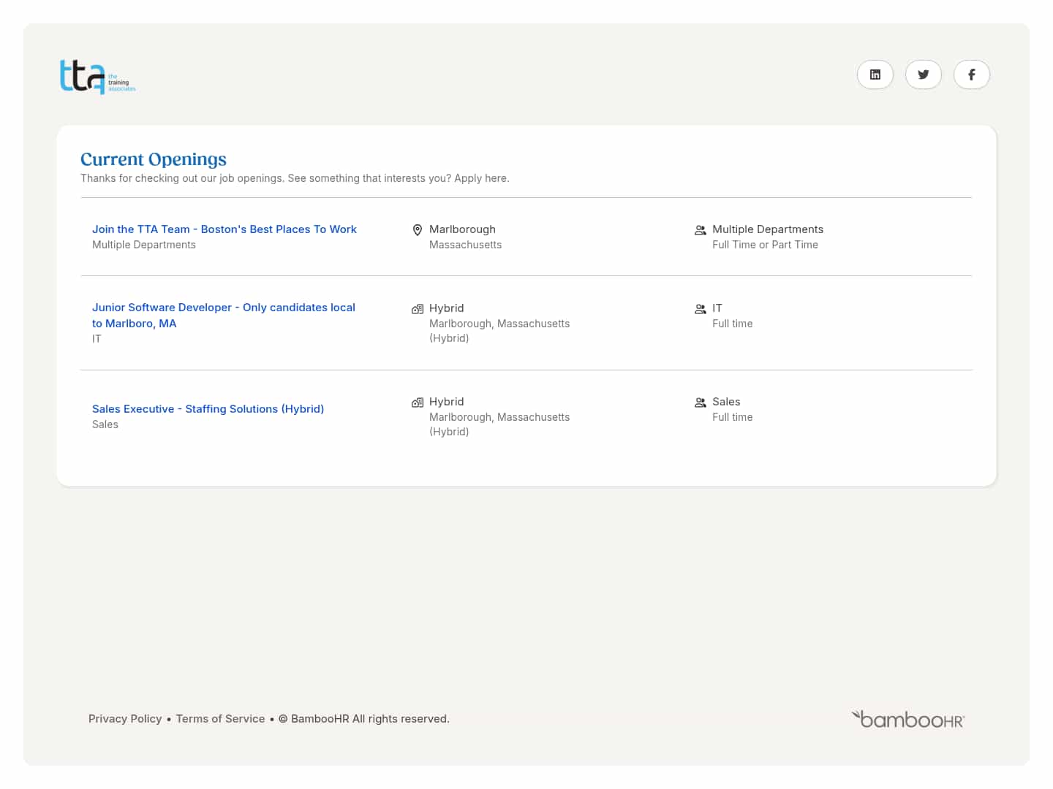
Task: Open the Terms of Service link
Action: tap(220, 719)
